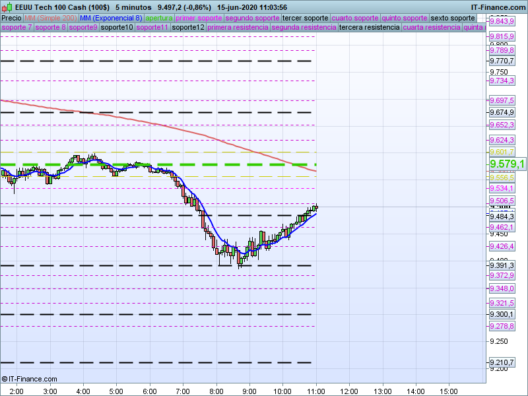This screenshot has height=396, width=528.
Task: Click the 9.843,9 price label on axis
Action: click(x=502, y=21)
